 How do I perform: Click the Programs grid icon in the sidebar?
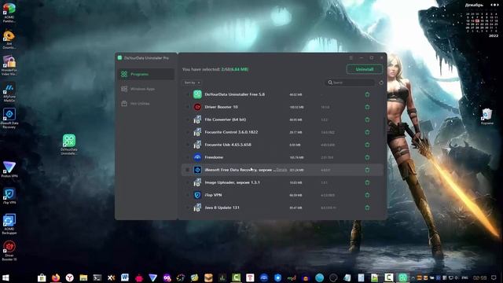click(x=124, y=74)
